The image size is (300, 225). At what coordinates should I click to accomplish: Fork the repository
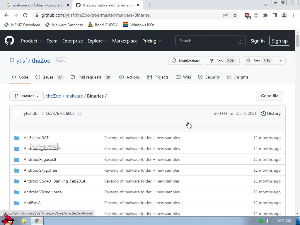click(x=223, y=61)
